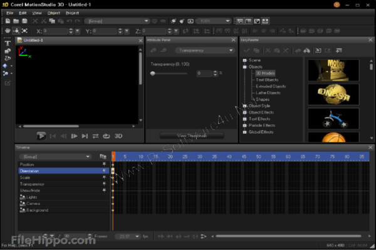The image size is (376, 250).
Task: Click the Redo arrow icon
Action: tap(78, 21)
